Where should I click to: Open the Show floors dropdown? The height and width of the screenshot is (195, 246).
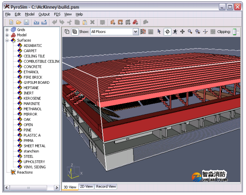[x=135, y=32]
